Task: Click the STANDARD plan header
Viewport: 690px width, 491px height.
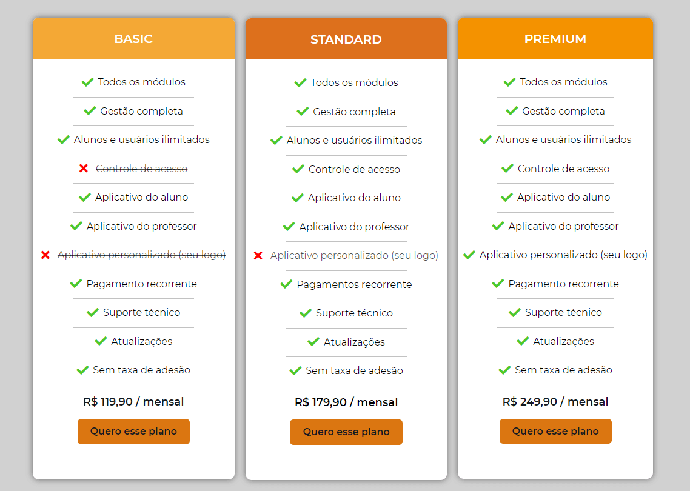Action: pos(346,39)
